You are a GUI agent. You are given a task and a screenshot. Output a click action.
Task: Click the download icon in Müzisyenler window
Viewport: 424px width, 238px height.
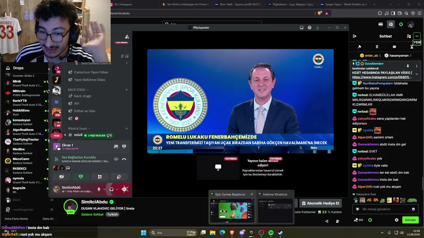317,27
